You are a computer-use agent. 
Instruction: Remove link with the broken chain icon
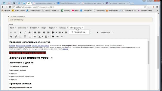[x=20, y=36]
